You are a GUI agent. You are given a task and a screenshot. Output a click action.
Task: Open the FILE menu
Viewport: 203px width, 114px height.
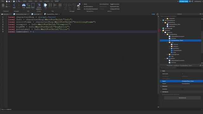click(x=3, y=1)
